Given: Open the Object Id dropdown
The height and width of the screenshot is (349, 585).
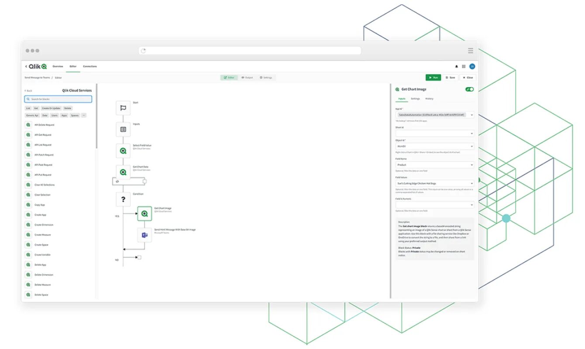Looking at the screenshot, I should point(435,147).
